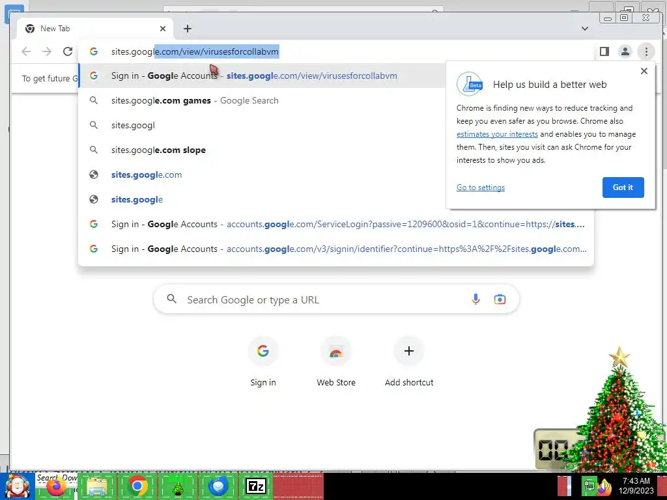Click the 'To get future G' infobar text
Screen dimensions: 667x500
50,78
